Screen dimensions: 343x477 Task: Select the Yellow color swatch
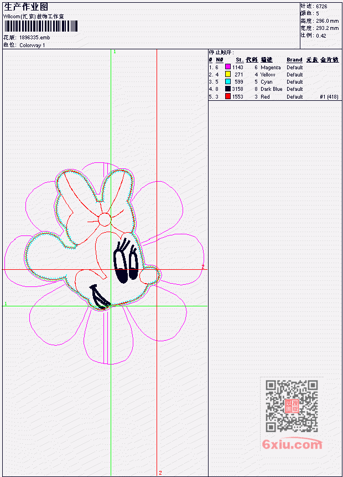(x=228, y=74)
